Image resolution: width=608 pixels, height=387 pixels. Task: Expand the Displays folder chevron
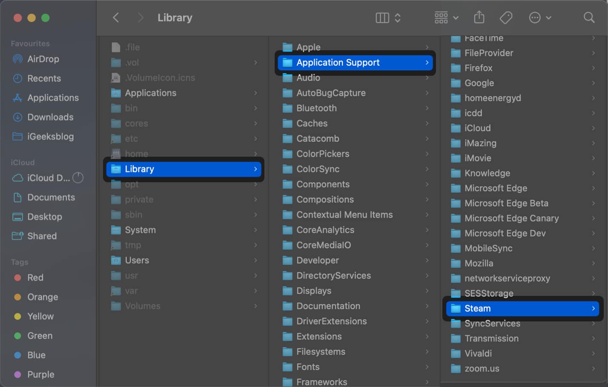427,291
